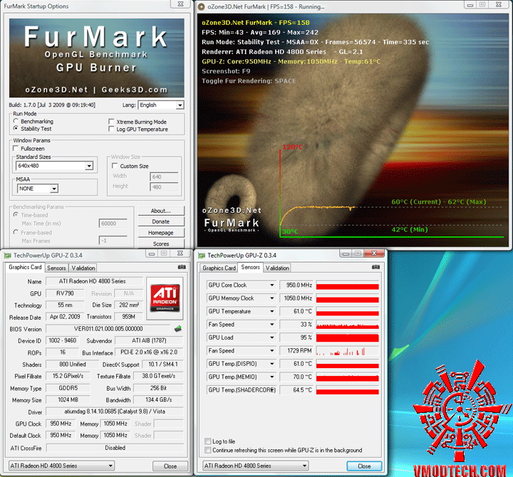Click the BIOS Version VER011.021.000.005.000000 field
Viewport: 513px width, 477px height.
(x=108, y=329)
